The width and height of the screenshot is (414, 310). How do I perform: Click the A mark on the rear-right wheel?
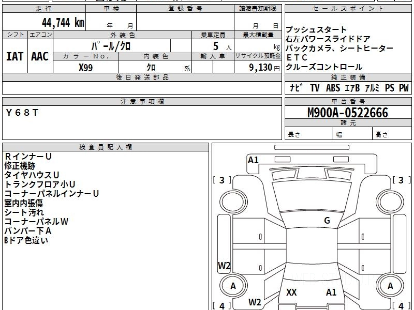pos(390,286)
